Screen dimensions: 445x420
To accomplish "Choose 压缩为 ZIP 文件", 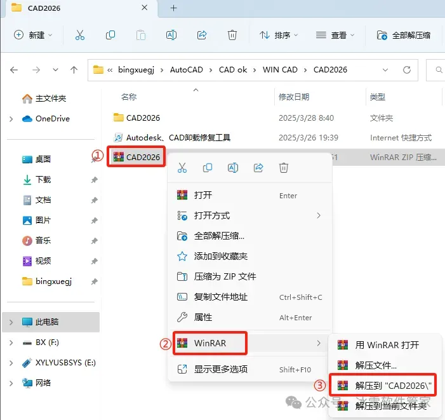I will click(x=249, y=276).
